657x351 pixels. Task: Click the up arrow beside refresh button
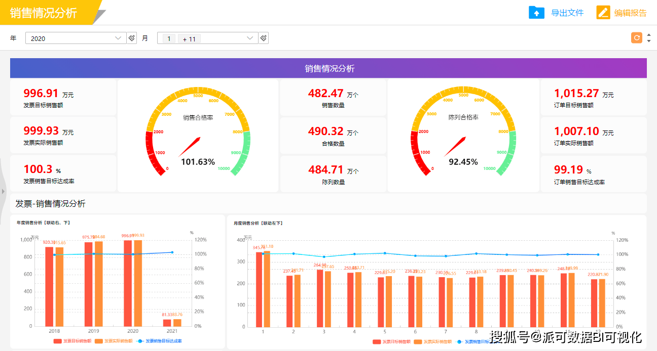pyautogui.click(x=649, y=34)
